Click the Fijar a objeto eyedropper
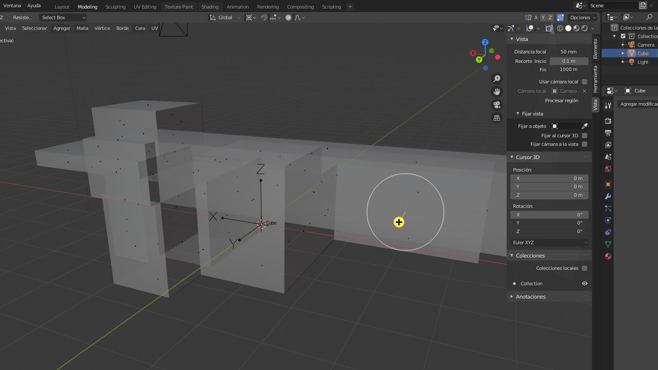The width and height of the screenshot is (658, 370). (x=584, y=125)
